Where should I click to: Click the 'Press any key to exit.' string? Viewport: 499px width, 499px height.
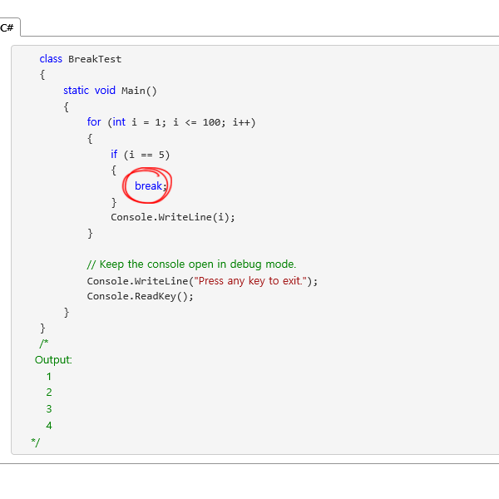pyautogui.click(x=250, y=281)
